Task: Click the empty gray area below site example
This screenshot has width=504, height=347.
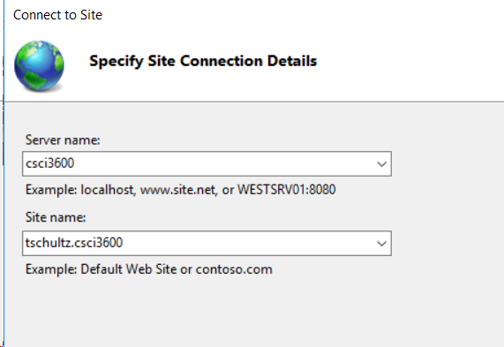Action: pyautogui.click(x=254, y=312)
